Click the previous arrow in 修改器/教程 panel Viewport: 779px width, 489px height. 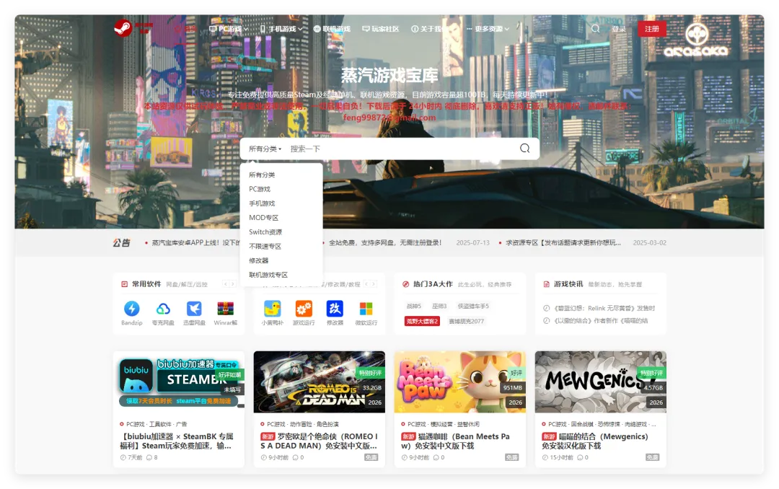click(366, 284)
